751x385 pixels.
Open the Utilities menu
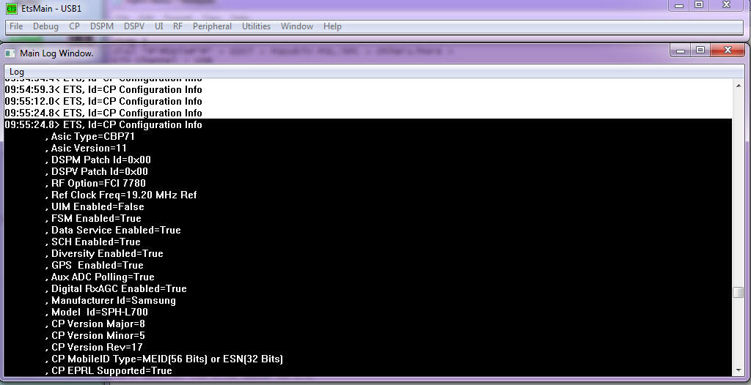(256, 26)
